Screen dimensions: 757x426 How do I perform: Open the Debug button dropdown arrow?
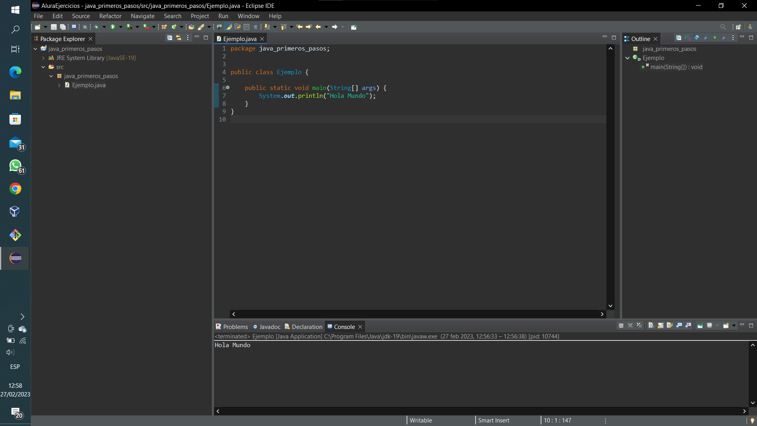[x=104, y=27]
